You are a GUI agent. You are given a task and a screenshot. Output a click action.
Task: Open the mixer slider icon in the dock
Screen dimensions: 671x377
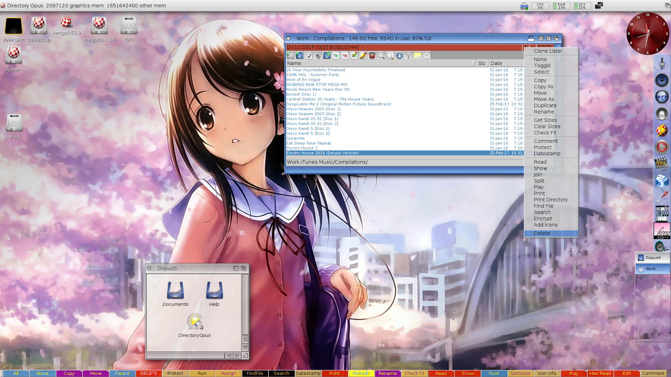click(x=662, y=63)
